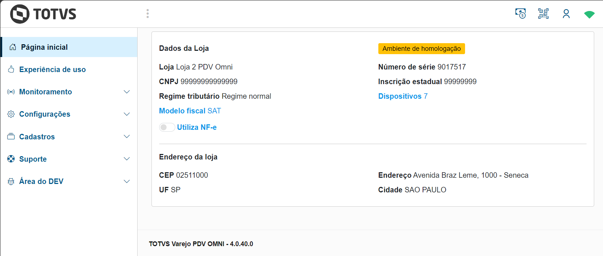Image resolution: width=603 pixels, height=256 pixels.
Task: Open the Suporte menu item
Action: [x=33, y=159]
